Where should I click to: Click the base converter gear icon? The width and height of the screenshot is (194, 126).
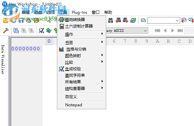tap(61, 19)
